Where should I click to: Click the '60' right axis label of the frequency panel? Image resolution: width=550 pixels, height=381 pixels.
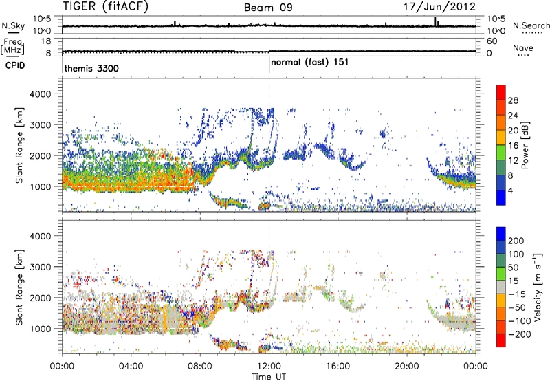492,41
